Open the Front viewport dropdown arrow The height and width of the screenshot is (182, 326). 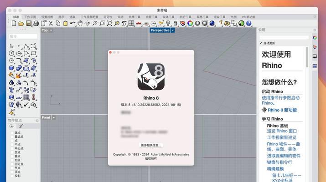54,117
